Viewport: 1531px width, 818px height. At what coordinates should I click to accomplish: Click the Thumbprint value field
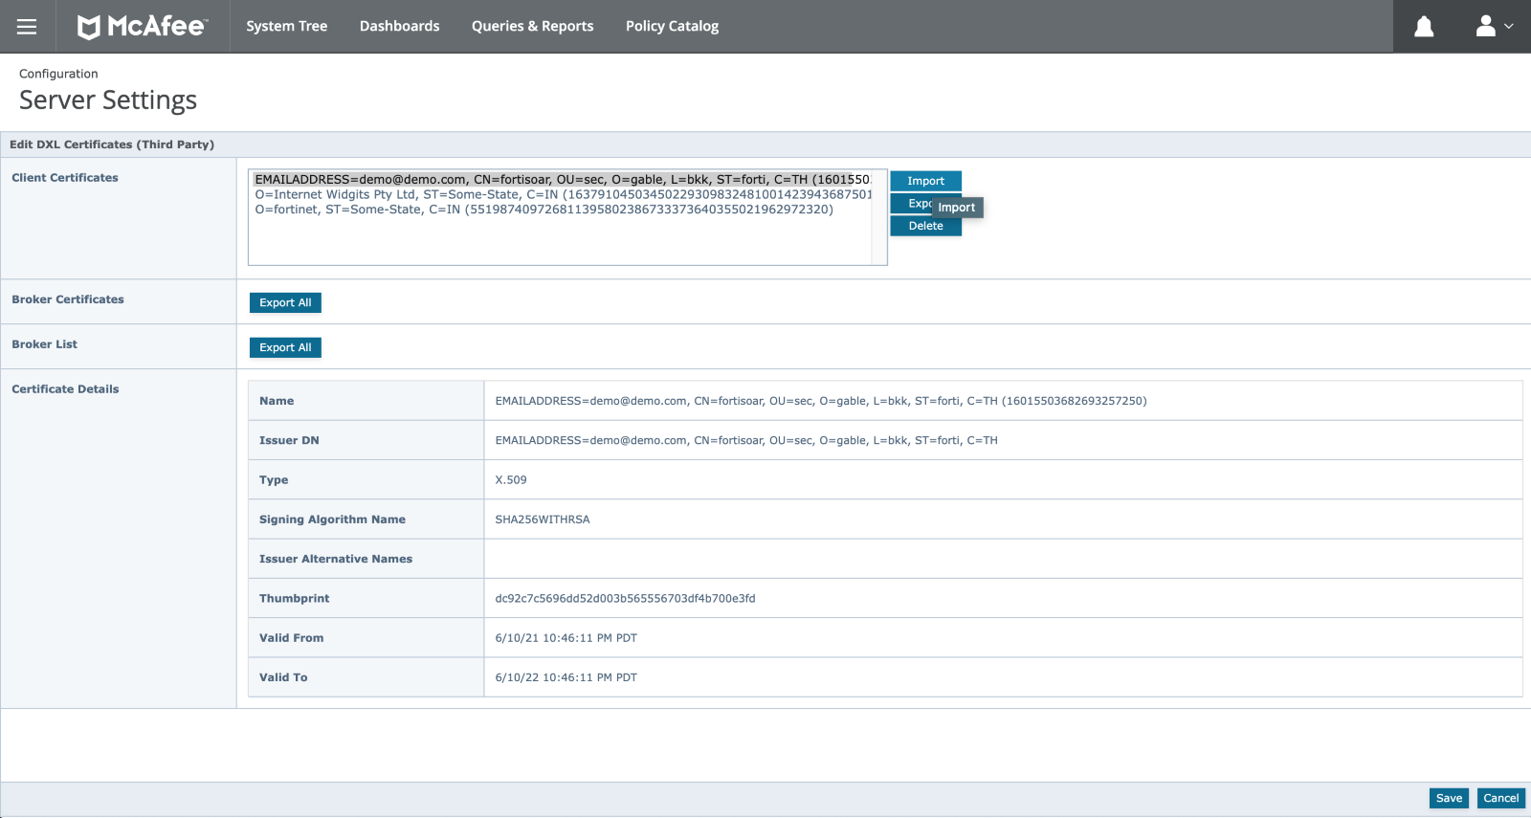point(625,599)
